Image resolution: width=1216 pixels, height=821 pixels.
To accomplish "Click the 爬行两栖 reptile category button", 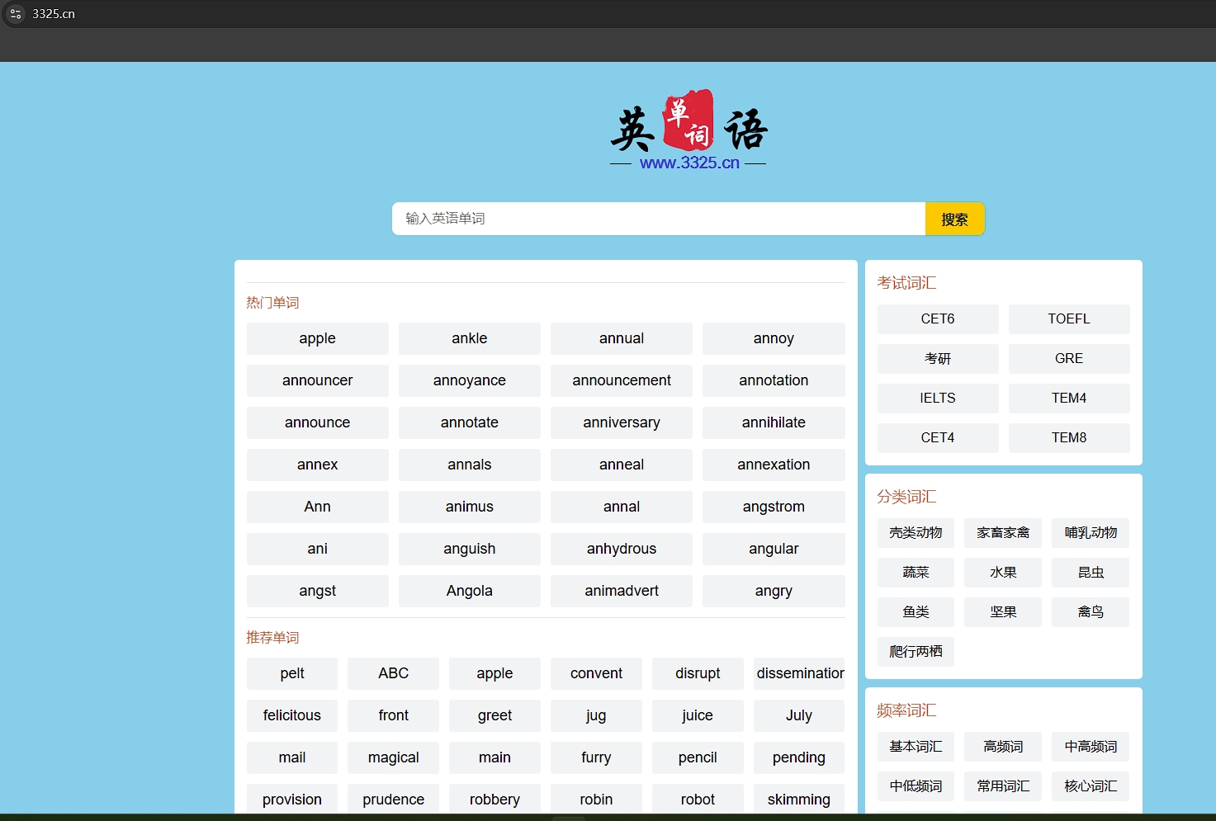I will (x=915, y=651).
